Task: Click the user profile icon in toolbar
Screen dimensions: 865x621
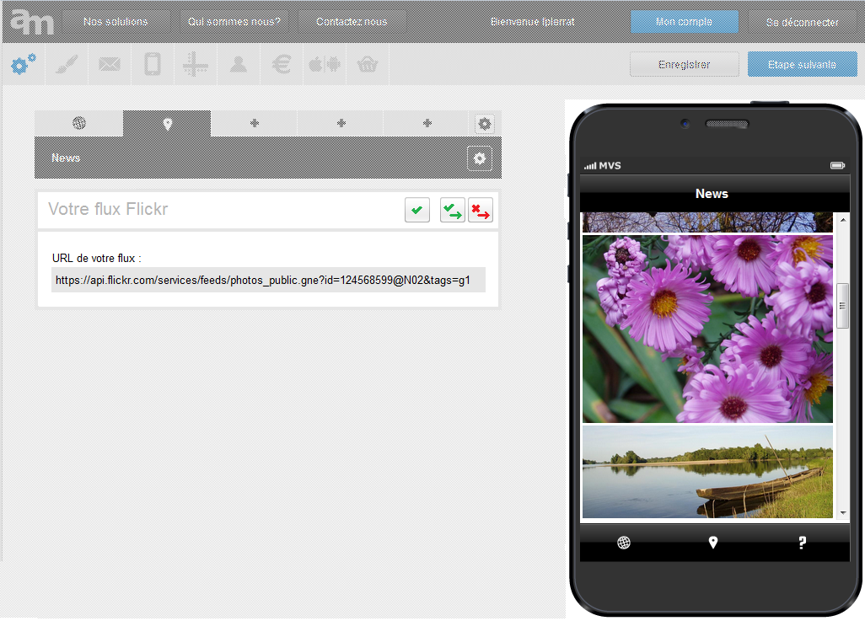Action: coord(239,65)
